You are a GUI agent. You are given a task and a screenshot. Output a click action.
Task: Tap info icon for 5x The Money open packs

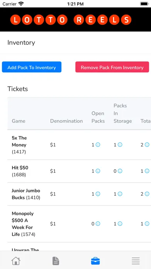[x=98, y=145]
